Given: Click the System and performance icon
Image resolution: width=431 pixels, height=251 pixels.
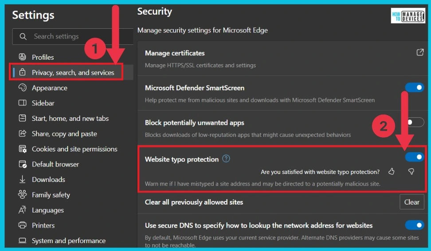Looking at the screenshot, I should [22, 240].
